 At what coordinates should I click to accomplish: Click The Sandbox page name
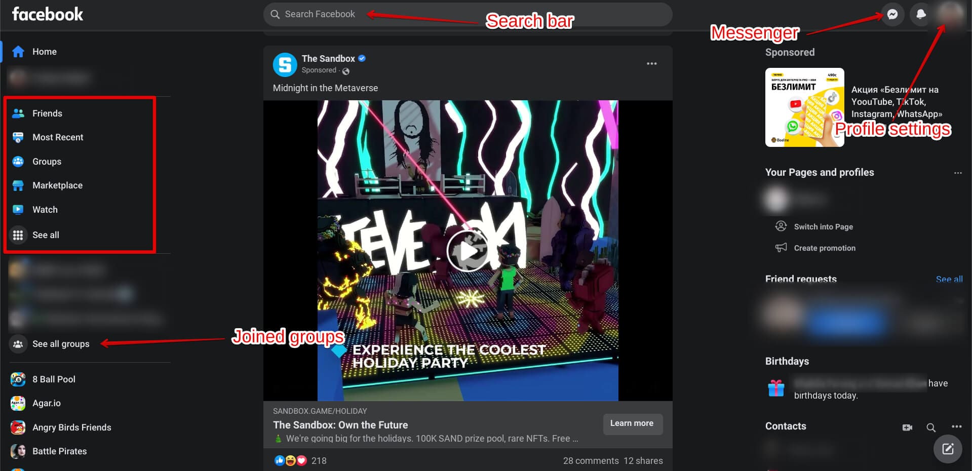(x=328, y=59)
